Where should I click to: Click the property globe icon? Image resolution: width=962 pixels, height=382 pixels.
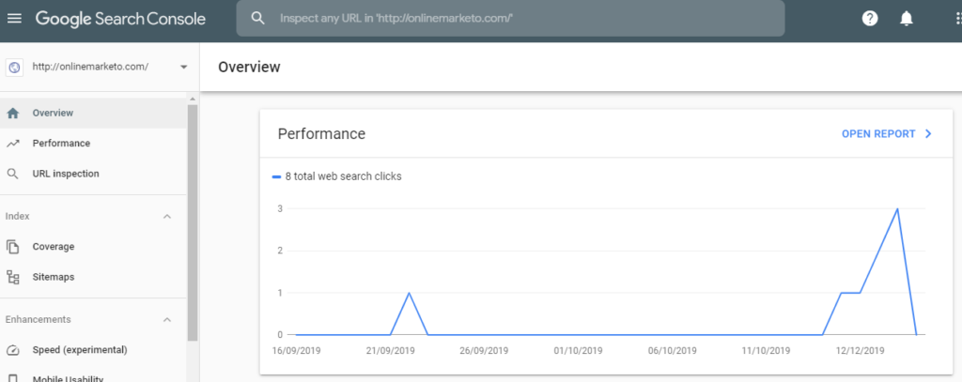click(14, 67)
